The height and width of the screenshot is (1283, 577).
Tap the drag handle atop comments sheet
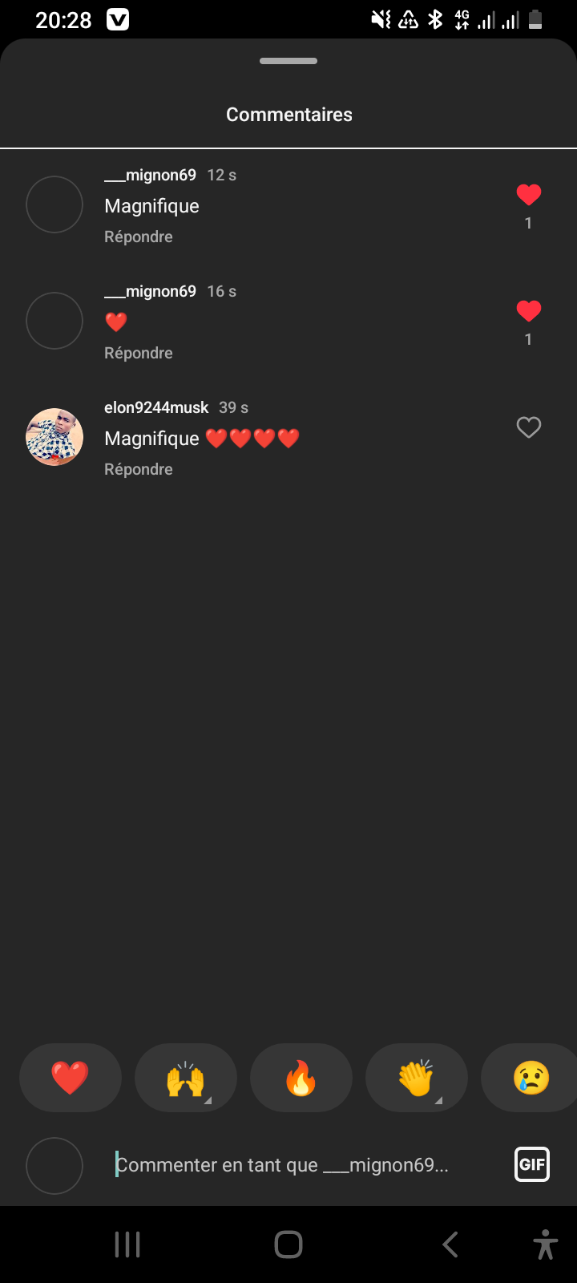click(288, 61)
